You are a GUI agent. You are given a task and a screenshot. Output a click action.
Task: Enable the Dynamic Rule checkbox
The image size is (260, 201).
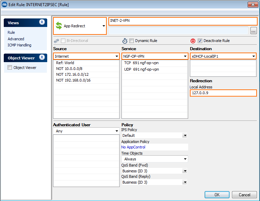[x=131, y=41]
